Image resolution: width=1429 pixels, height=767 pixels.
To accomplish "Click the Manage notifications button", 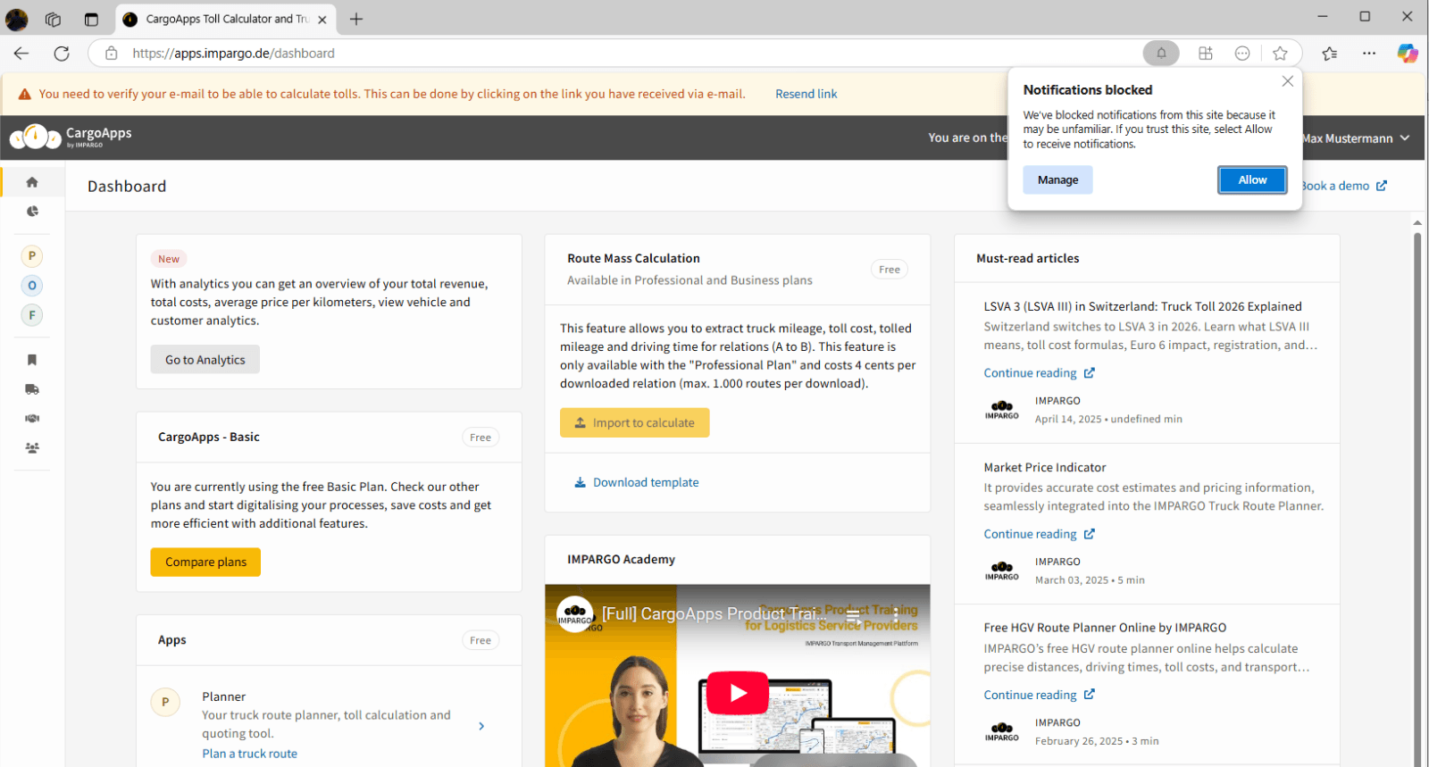I will (x=1057, y=180).
